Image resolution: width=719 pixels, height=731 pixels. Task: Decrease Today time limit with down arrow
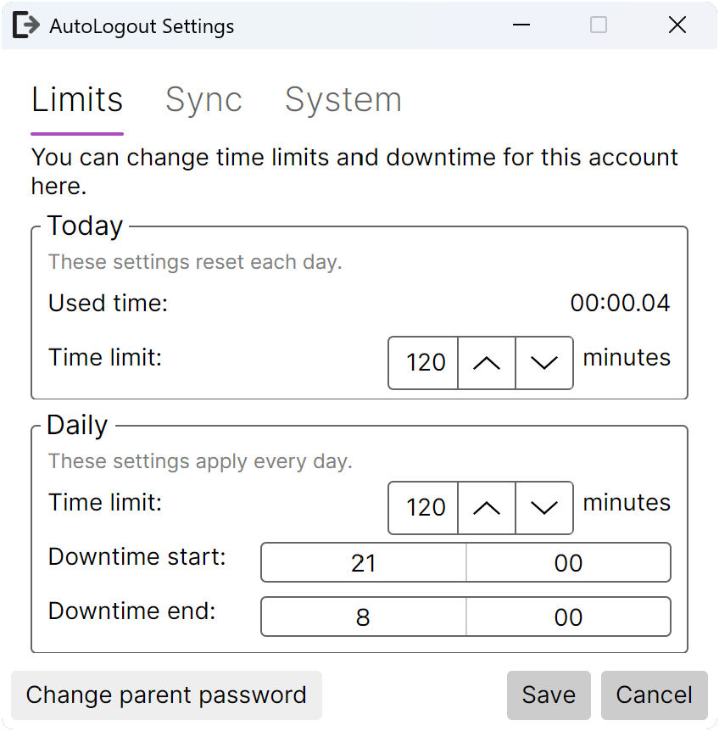[x=544, y=363]
